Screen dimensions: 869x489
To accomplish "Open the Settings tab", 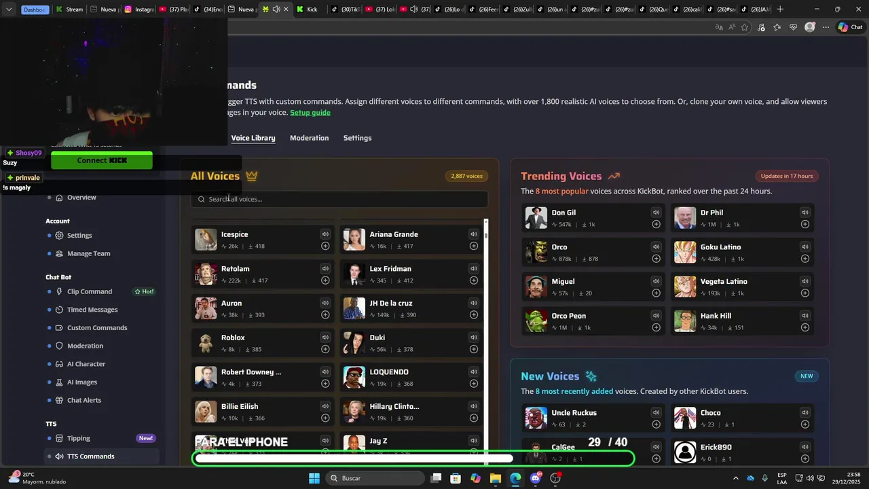I will [x=357, y=138].
